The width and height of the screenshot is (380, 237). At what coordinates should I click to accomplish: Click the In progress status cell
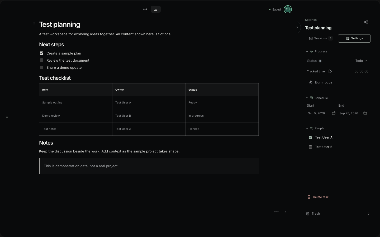pos(222,116)
